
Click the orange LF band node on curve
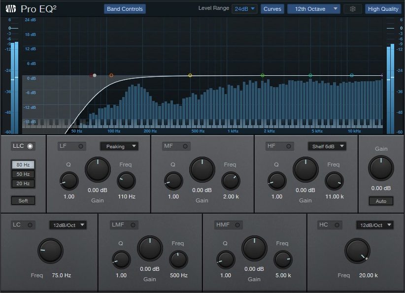(x=111, y=76)
